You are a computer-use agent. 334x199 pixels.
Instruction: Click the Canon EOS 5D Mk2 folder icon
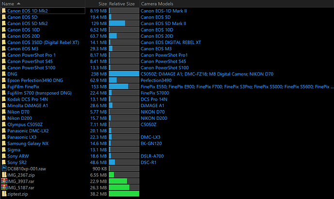[x=4, y=23]
